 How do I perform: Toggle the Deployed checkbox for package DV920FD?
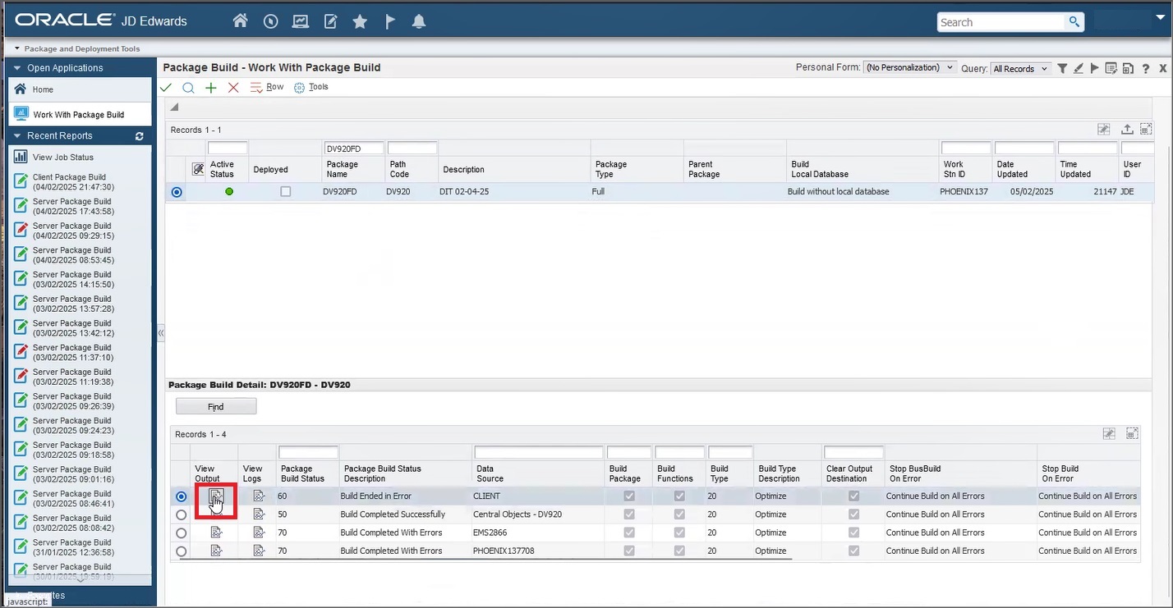point(286,191)
